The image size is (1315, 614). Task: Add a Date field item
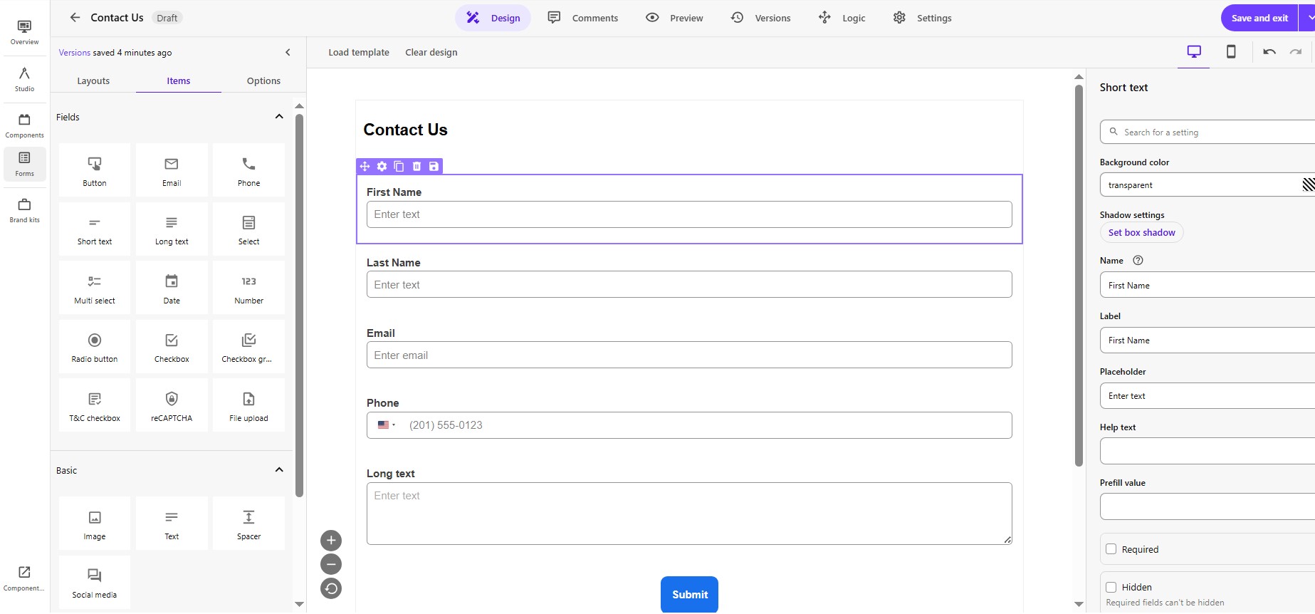click(172, 288)
